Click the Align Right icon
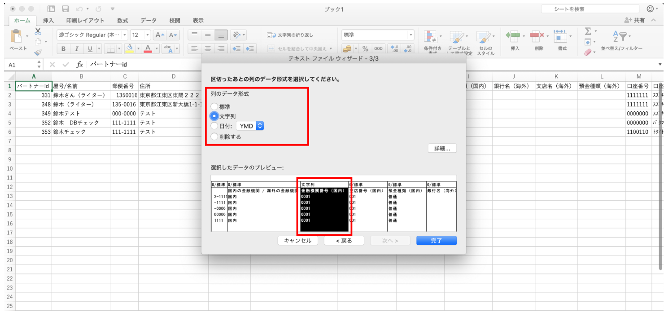The width and height of the screenshot is (664, 313). point(221,49)
